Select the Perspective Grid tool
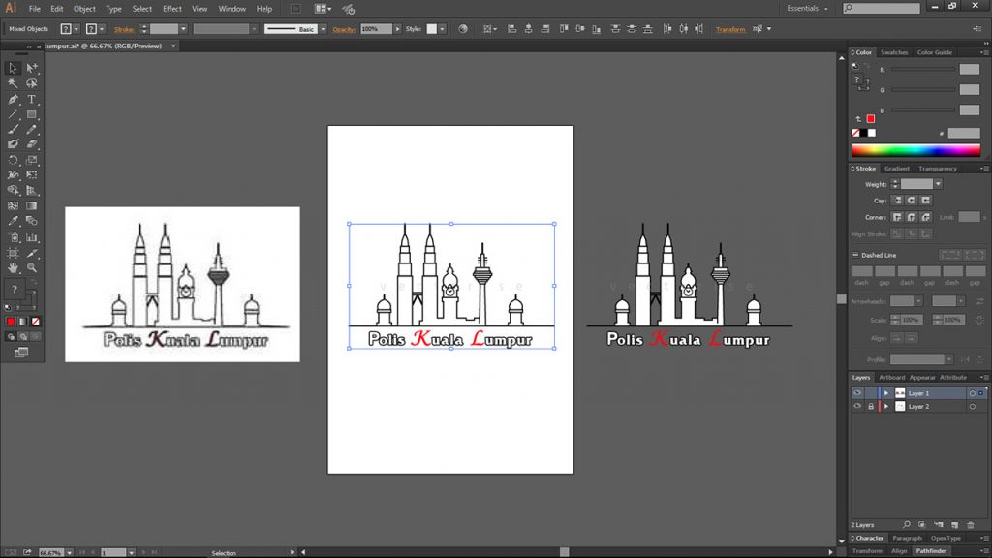The image size is (992, 558). pos(32,190)
